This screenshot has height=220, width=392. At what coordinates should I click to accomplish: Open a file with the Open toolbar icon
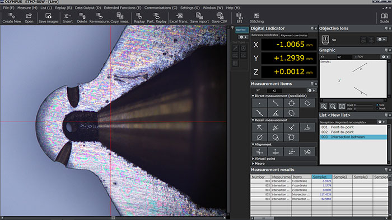pyautogui.click(x=29, y=18)
